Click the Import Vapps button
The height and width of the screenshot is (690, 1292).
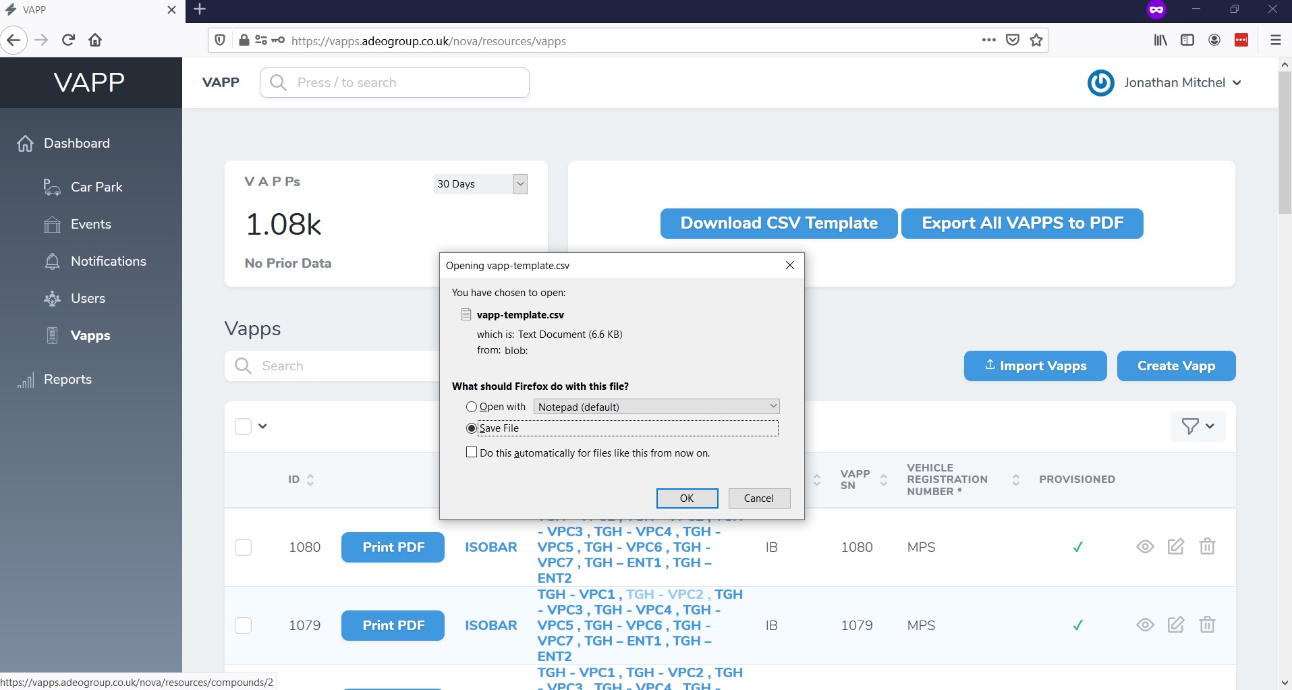point(1035,366)
